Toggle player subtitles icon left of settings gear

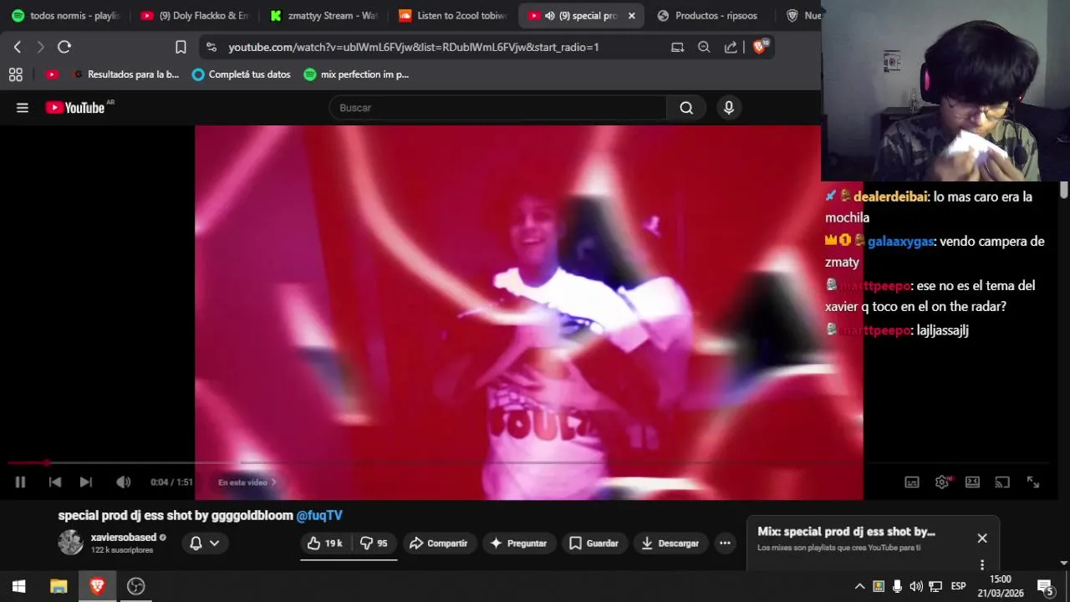tap(912, 482)
